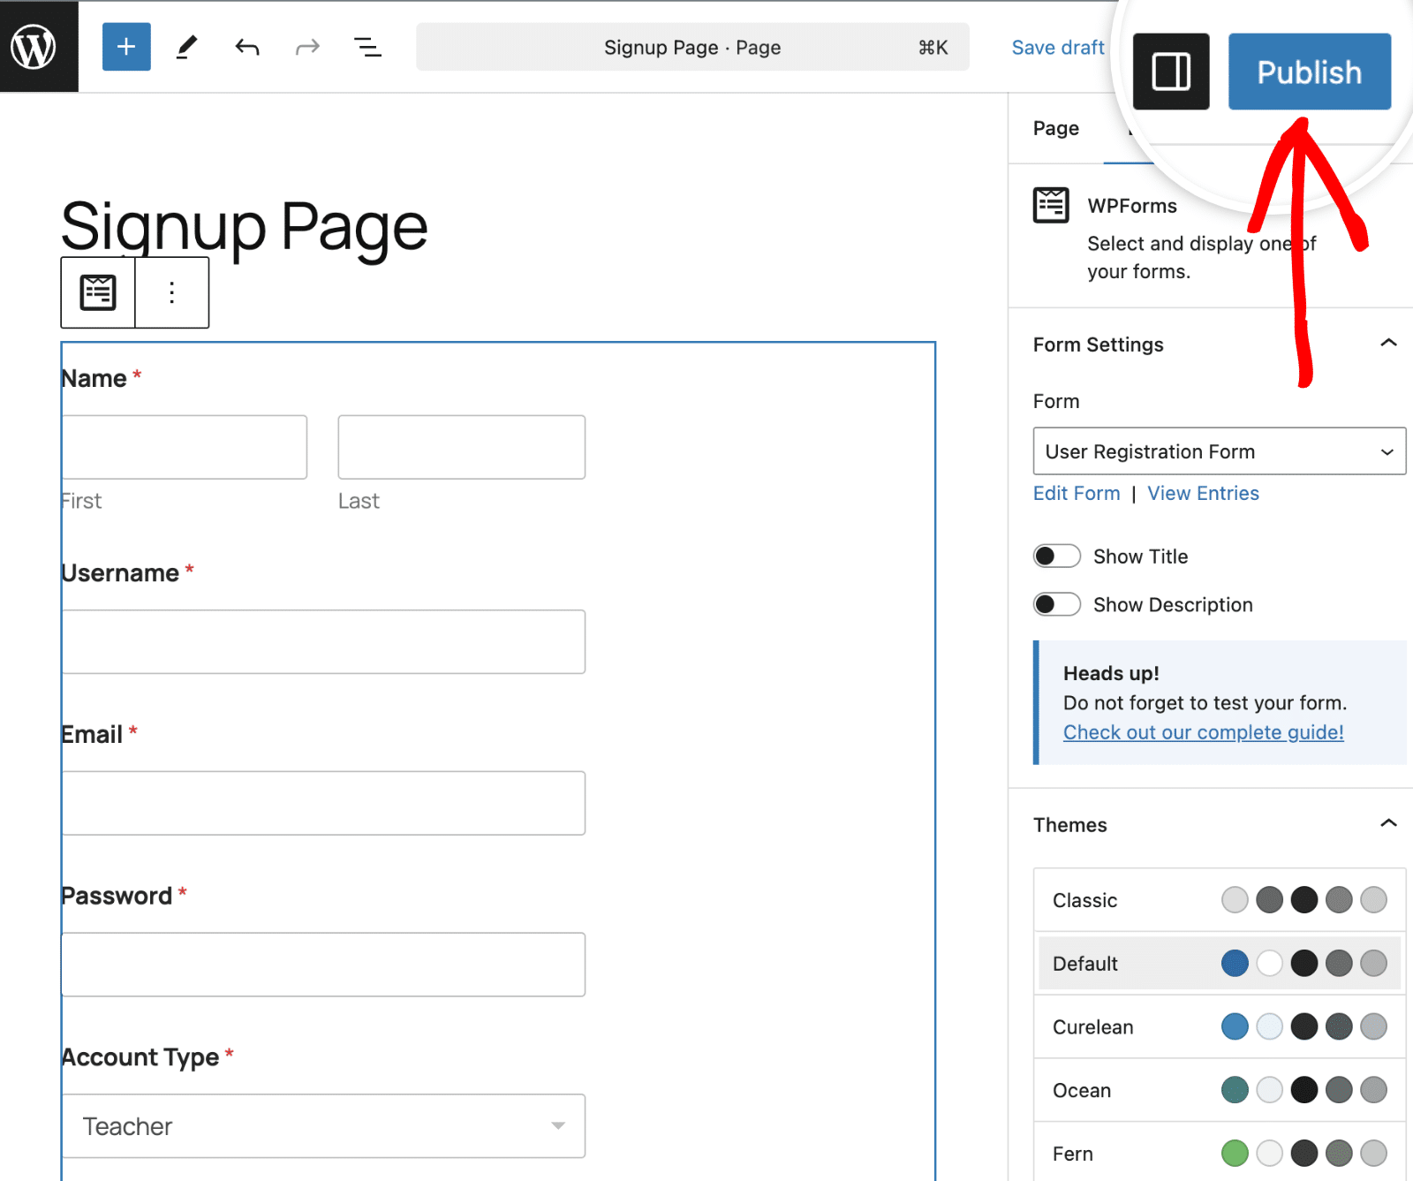
Task: Open block options three-dot menu
Action: coord(172,292)
